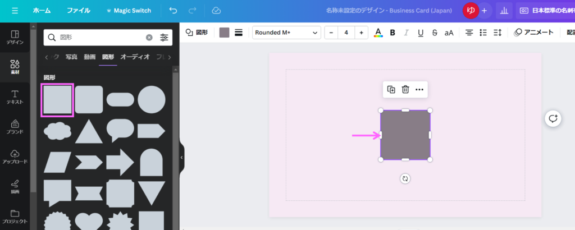Delete selected shape with trash icon
The image size is (575, 230).
coord(405,90)
